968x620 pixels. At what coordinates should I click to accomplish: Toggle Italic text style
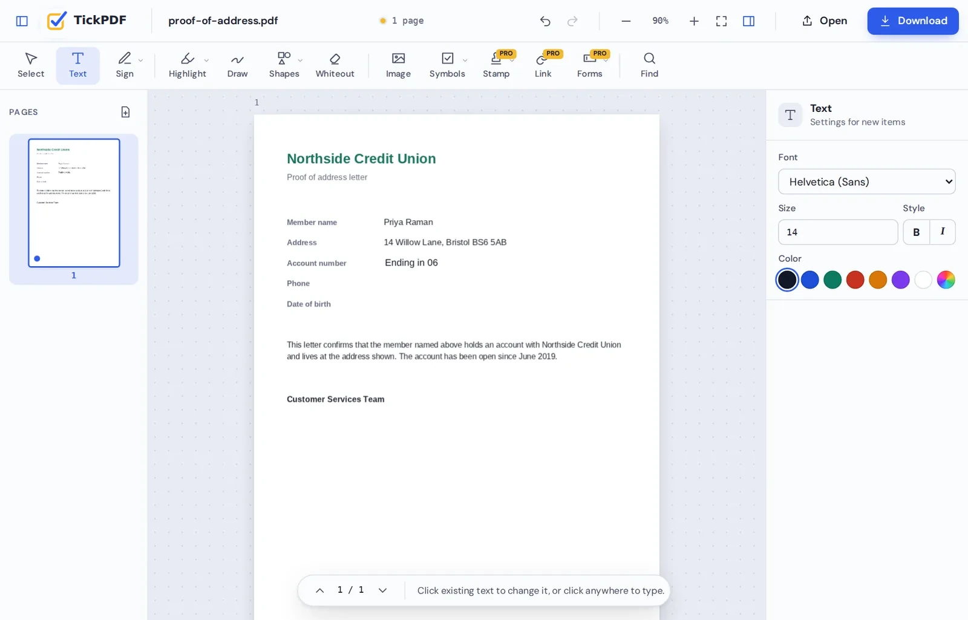click(x=943, y=232)
